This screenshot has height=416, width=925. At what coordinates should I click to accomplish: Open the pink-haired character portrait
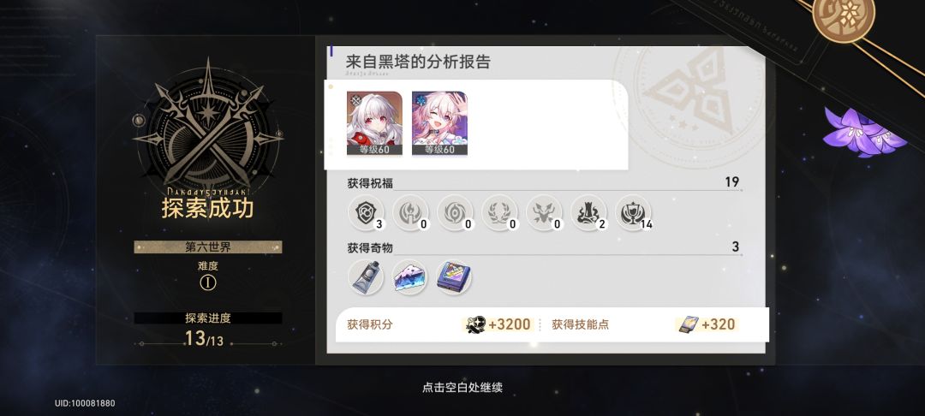[439, 123]
